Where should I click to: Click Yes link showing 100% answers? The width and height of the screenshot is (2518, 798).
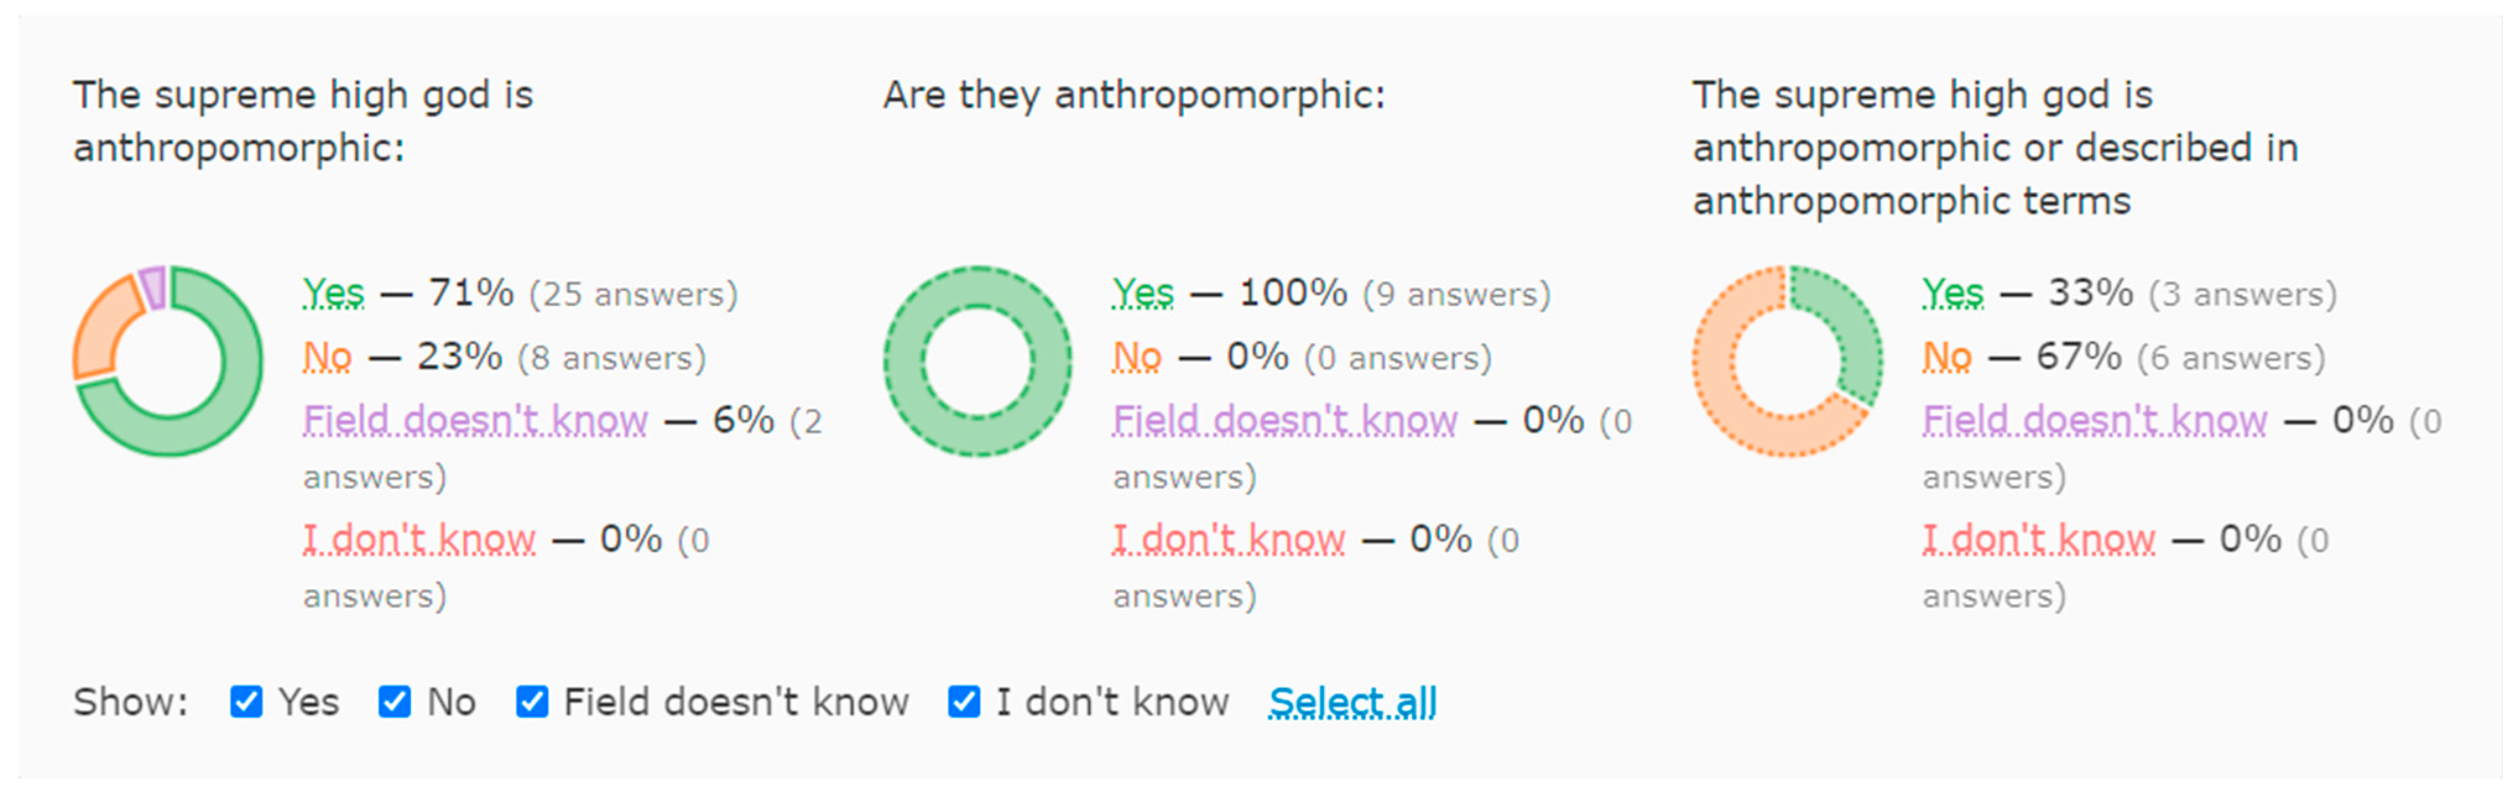point(1143,293)
